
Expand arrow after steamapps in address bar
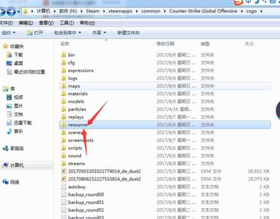137,11
